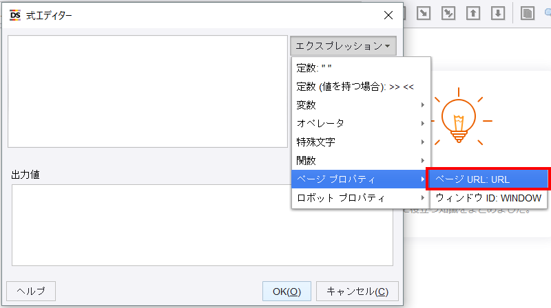Click inside the 出力値 output box
The width and height of the screenshot is (551, 308).
(202, 225)
